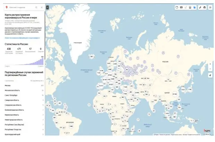
Task: Clear the search field with X icon
Action: tap(42, 7)
